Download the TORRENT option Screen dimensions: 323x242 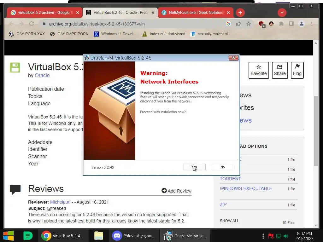click(x=230, y=179)
